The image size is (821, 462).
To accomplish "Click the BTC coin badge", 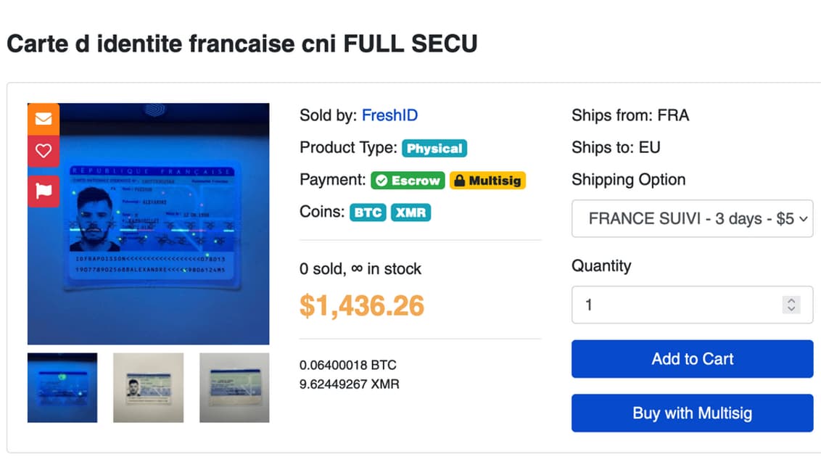I will (368, 213).
